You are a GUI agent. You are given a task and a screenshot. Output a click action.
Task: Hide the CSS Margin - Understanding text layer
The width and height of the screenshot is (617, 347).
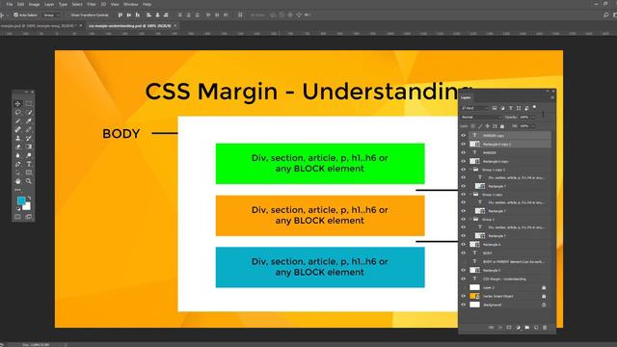(463, 279)
